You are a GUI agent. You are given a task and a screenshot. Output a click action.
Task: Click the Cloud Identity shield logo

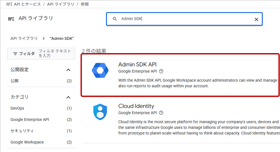pyautogui.click(x=100, y=112)
